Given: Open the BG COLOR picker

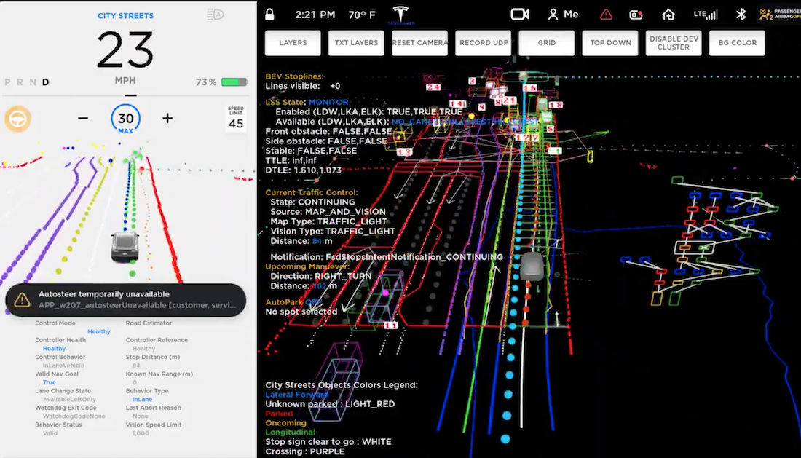Looking at the screenshot, I should 737,42.
